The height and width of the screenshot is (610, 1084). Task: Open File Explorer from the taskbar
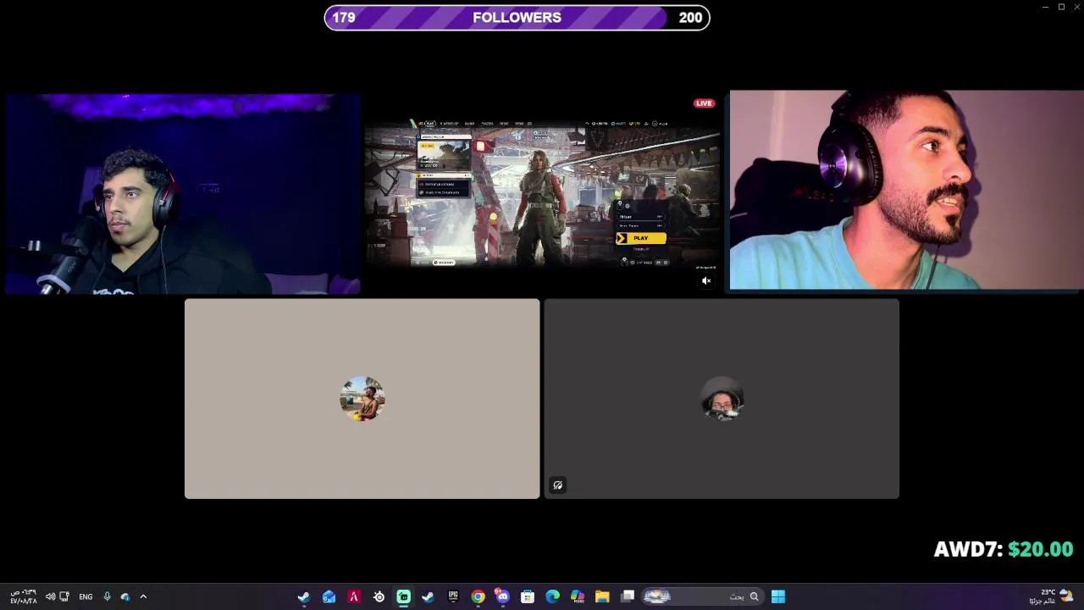(602, 597)
